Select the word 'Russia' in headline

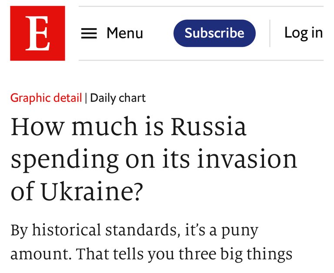point(209,127)
